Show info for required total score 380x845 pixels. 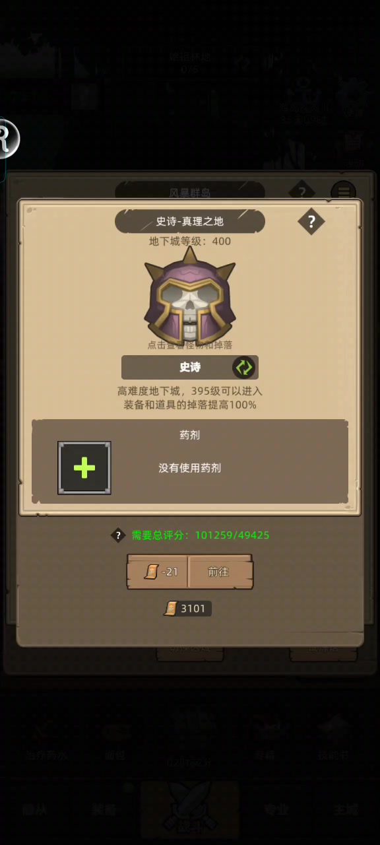pos(117,535)
